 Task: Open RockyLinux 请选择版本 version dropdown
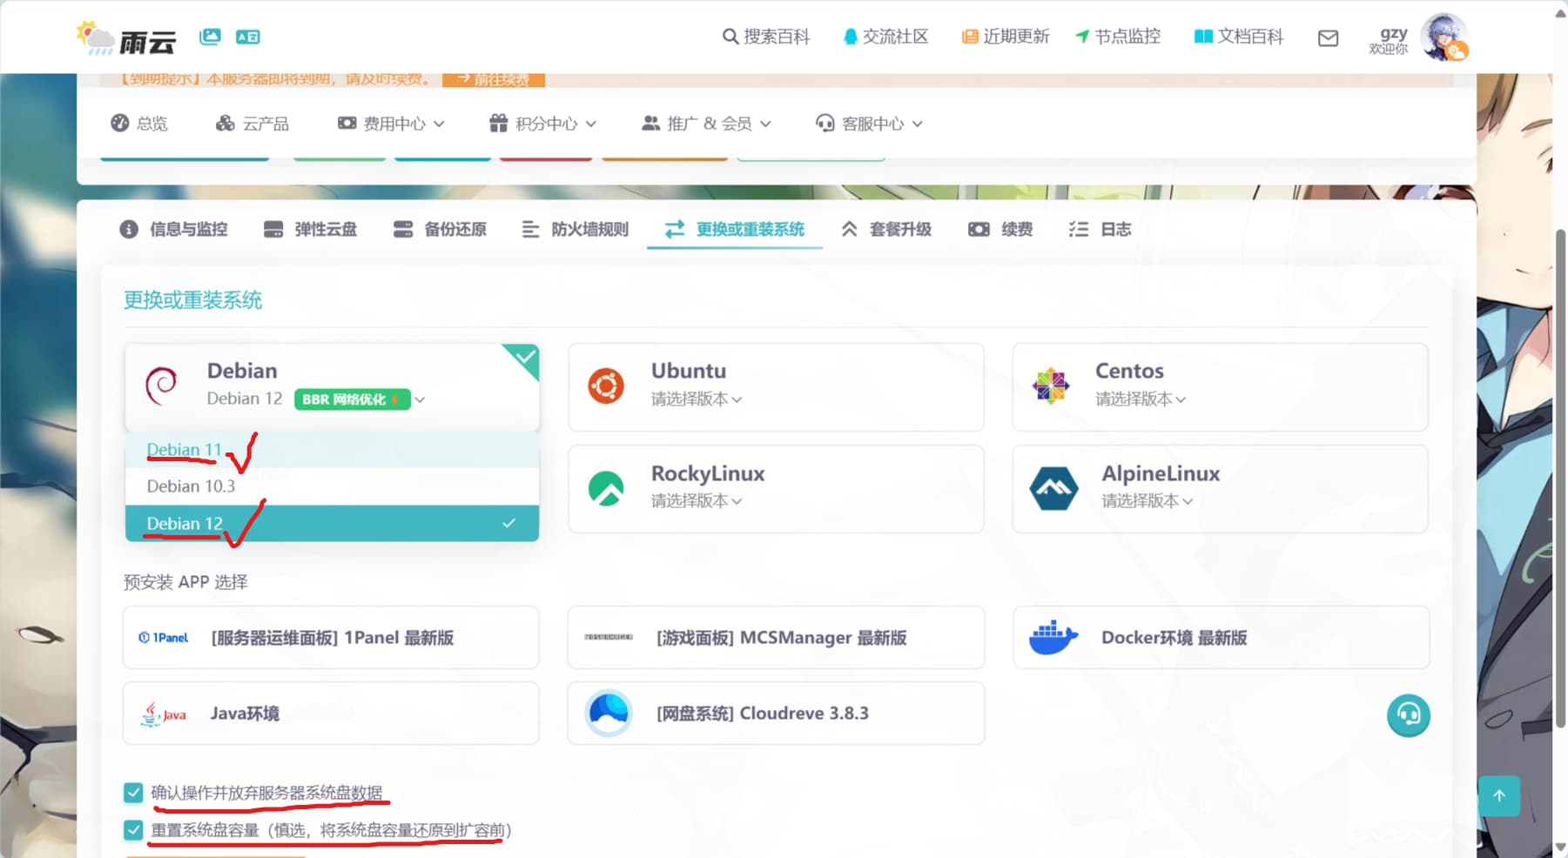click(x=697, y=501)
